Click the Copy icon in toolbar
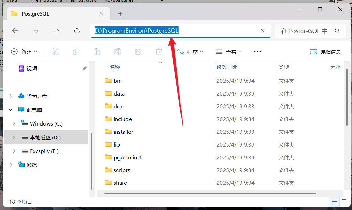The image size is (352, 210). pyautogui.click(x=76, y=52)
